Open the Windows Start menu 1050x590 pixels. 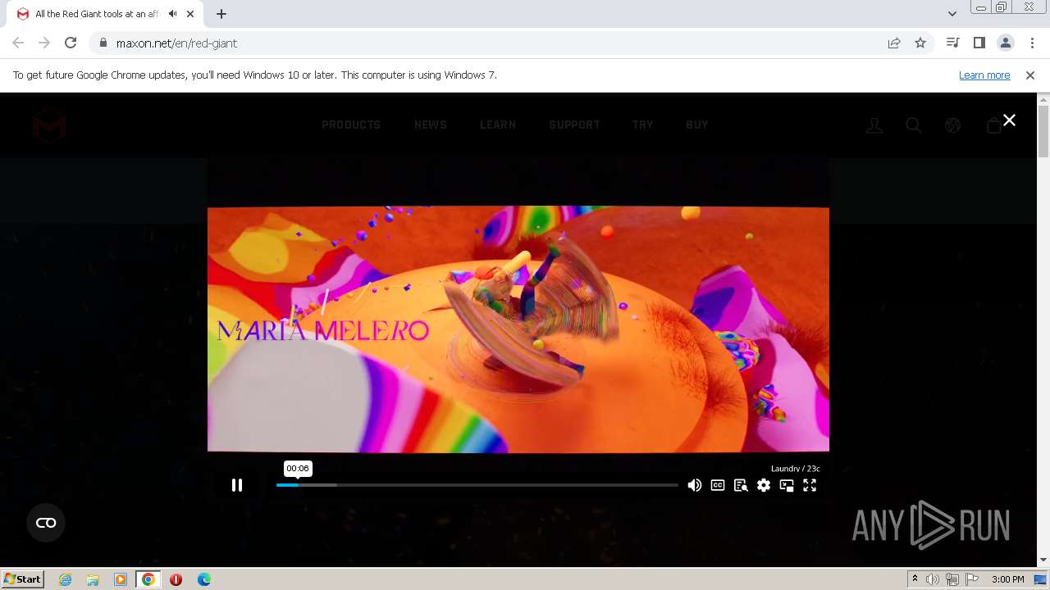coord(22,579)
